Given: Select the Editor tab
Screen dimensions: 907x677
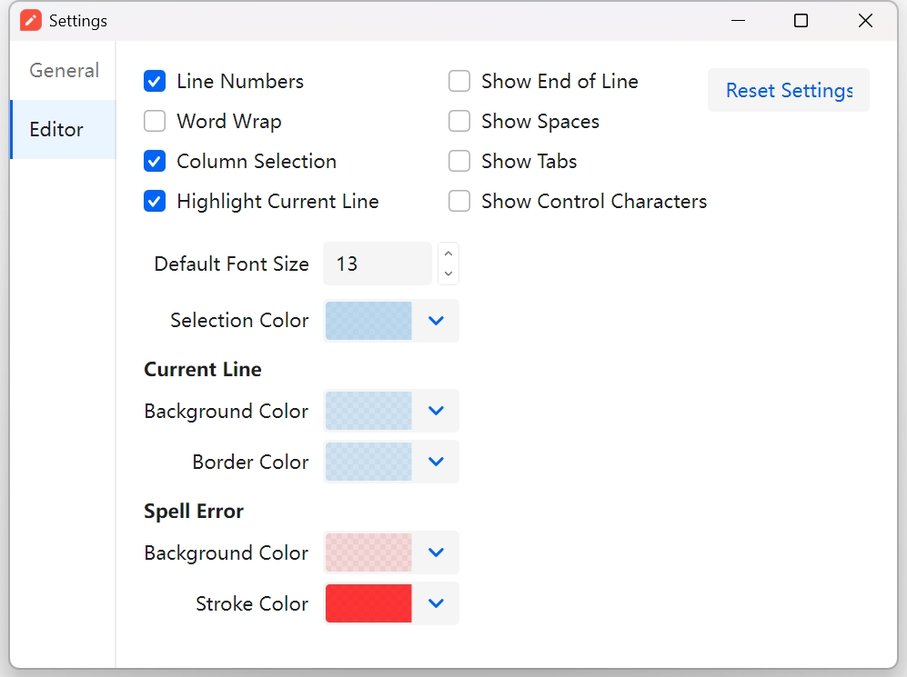Looking at the screenshot, I should click(x=63, y=129).
